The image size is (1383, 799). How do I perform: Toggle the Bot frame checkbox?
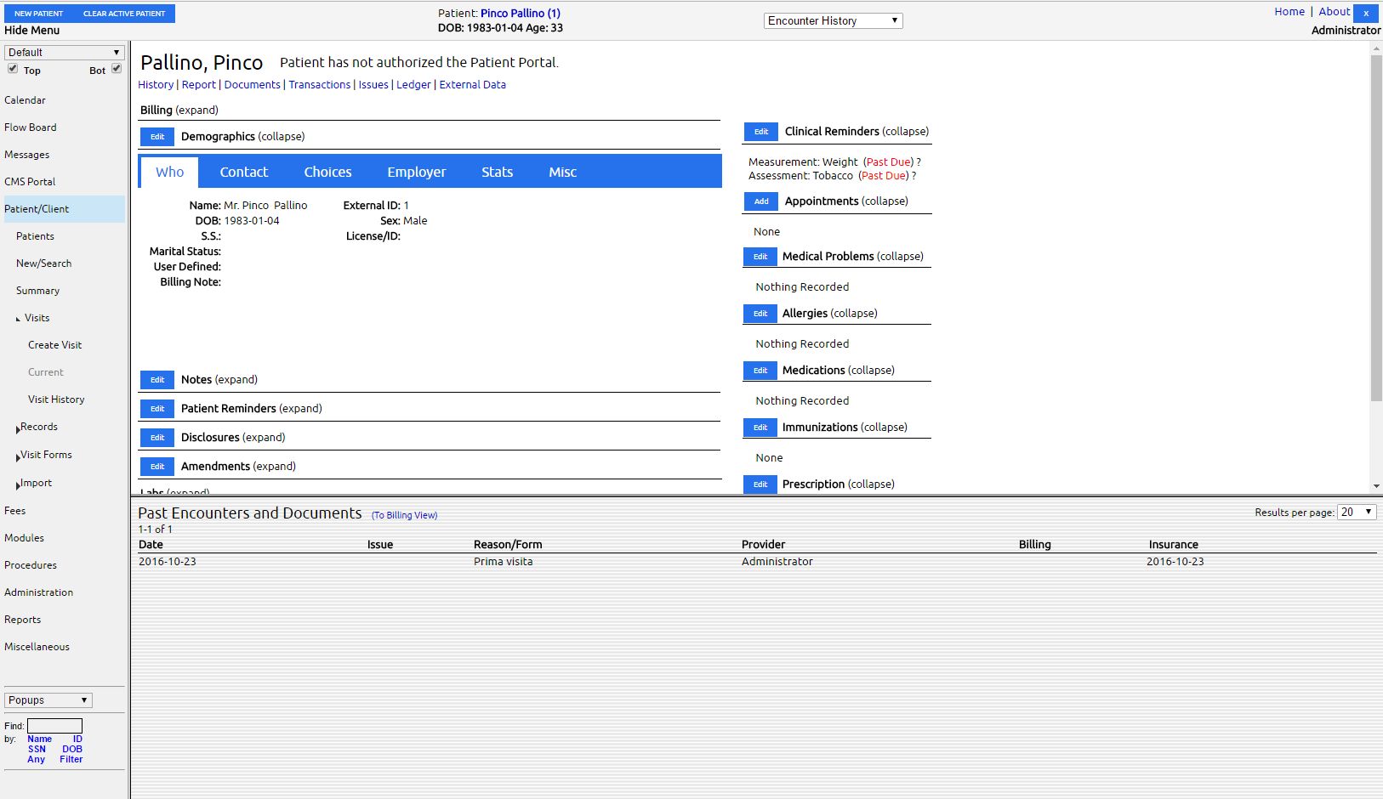117,69
